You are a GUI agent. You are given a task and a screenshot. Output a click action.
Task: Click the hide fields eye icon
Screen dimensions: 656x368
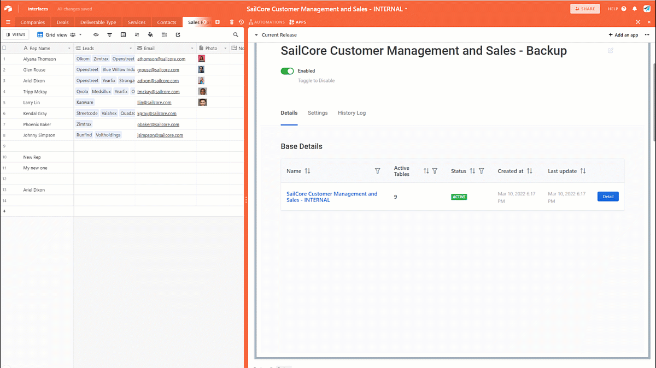96,34
